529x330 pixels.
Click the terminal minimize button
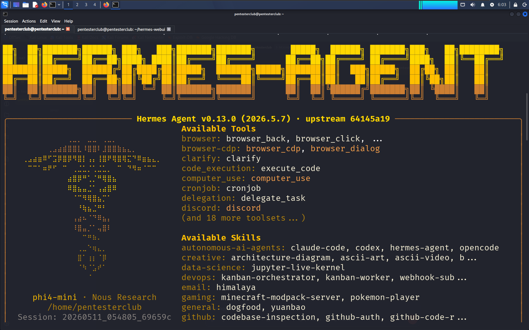point(512,14)
